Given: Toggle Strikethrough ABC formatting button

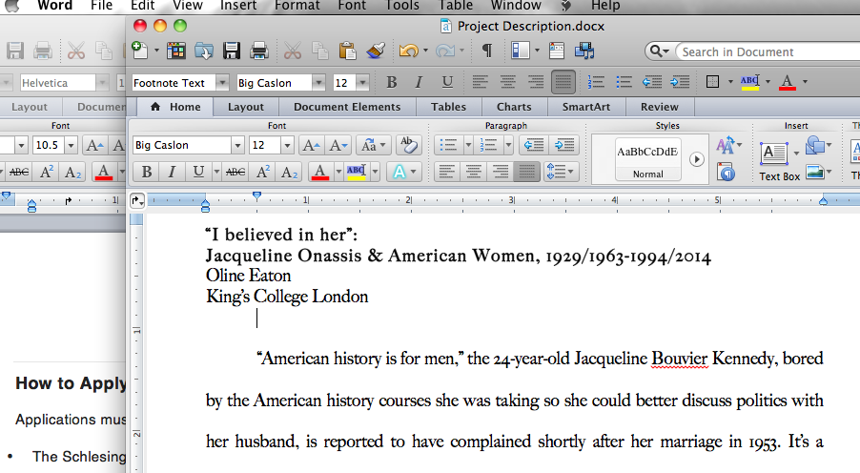Looking at the screenshot, I should (x=235, y=172).
